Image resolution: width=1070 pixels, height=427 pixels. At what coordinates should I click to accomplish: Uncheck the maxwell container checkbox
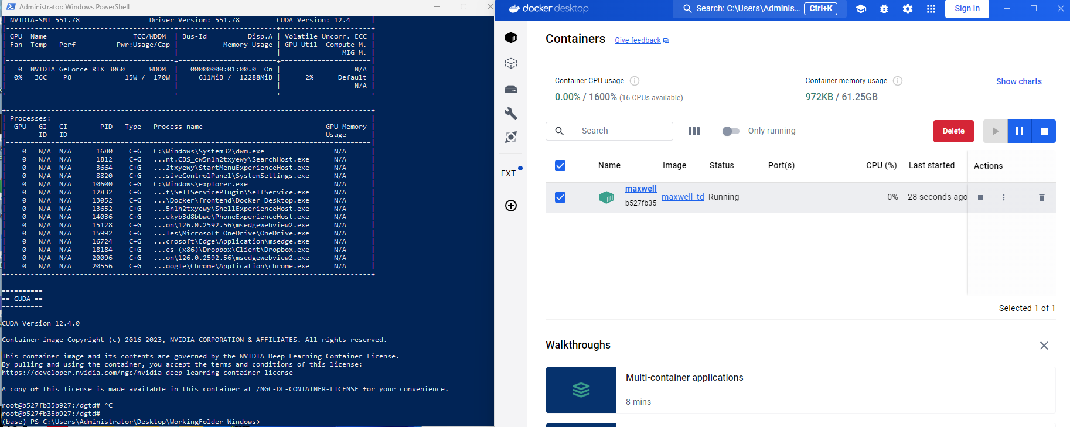[560, 197]
